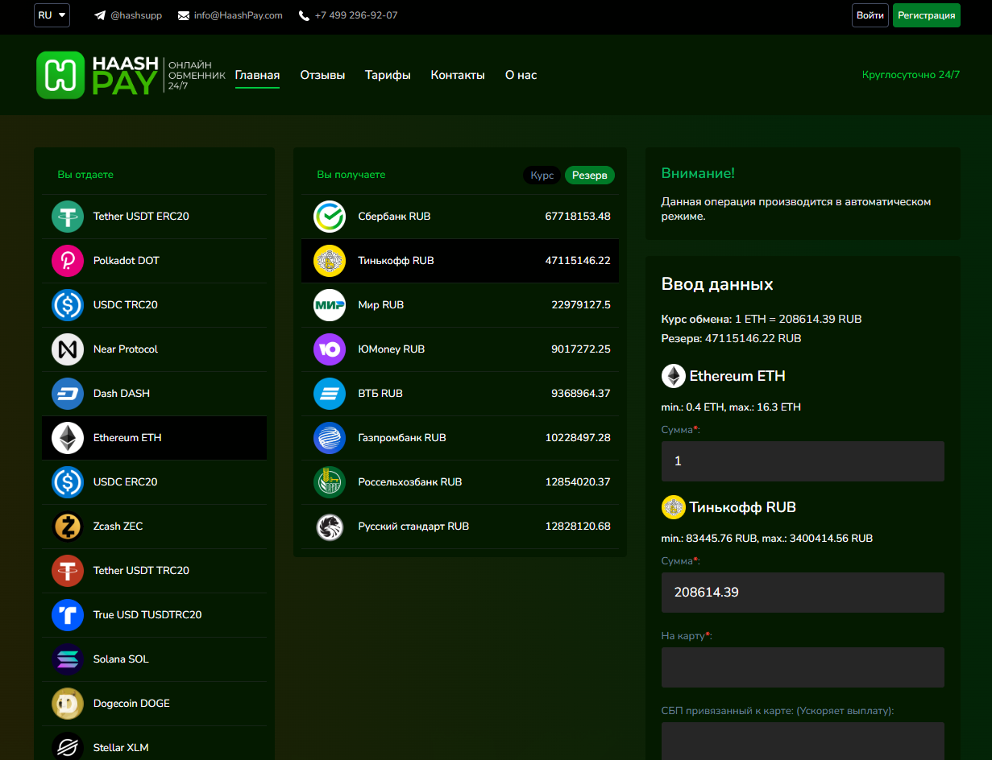Focus the Тинькофф RUB Сумма field
Screen dimensions: 992x760
pyautogui.click(x=803, y=593)
